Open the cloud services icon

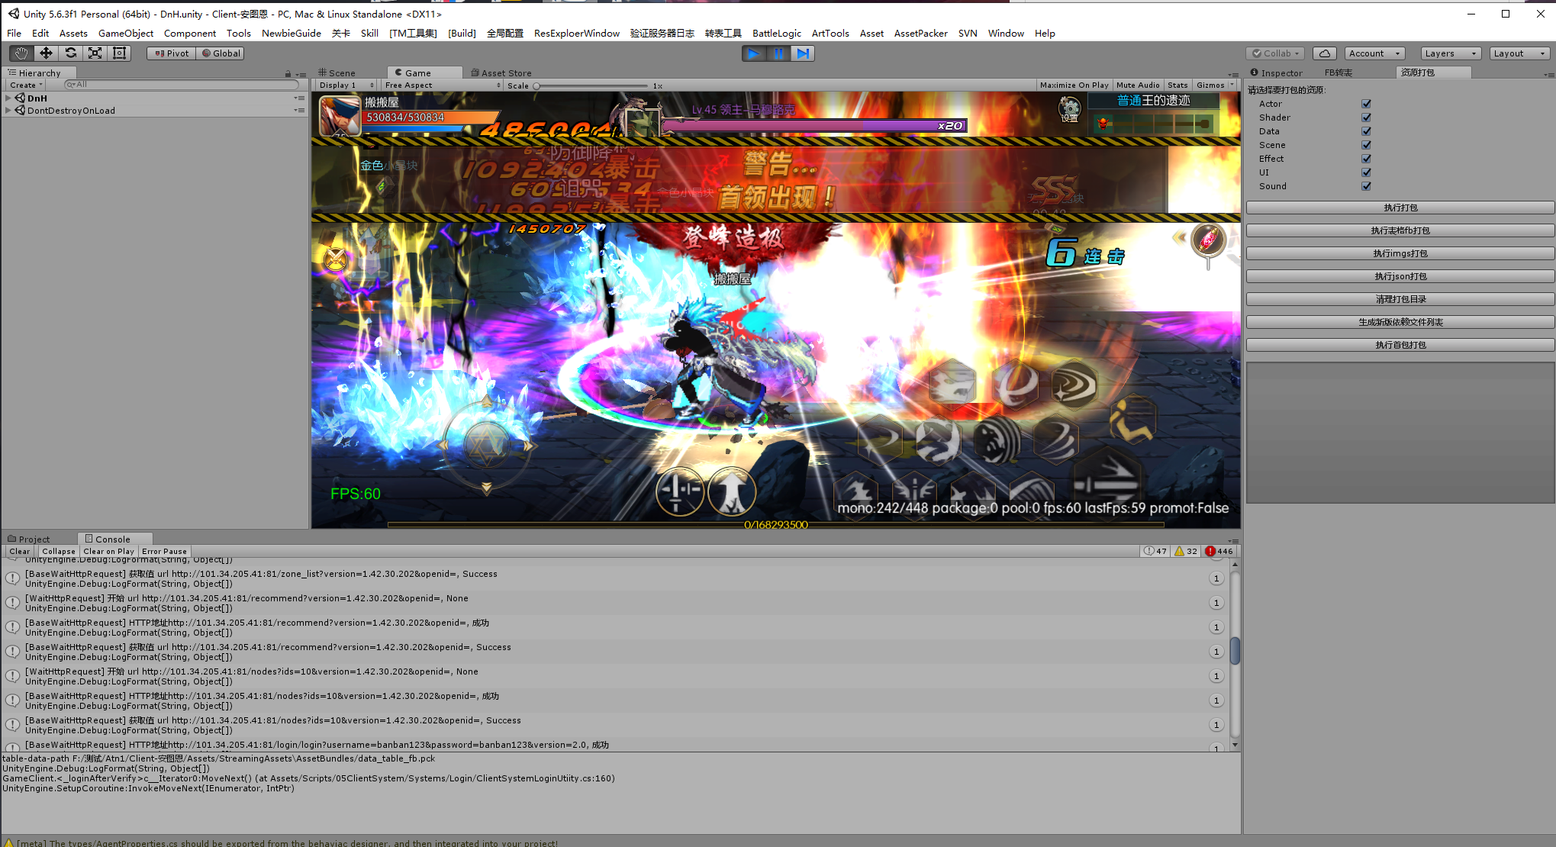(1325, 53)
